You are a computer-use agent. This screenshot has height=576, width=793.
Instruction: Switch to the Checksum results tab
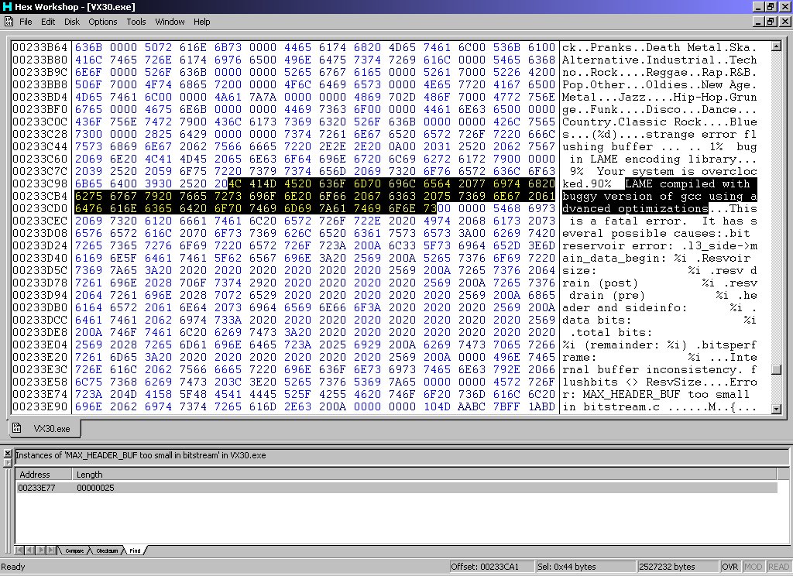(107, 550)
